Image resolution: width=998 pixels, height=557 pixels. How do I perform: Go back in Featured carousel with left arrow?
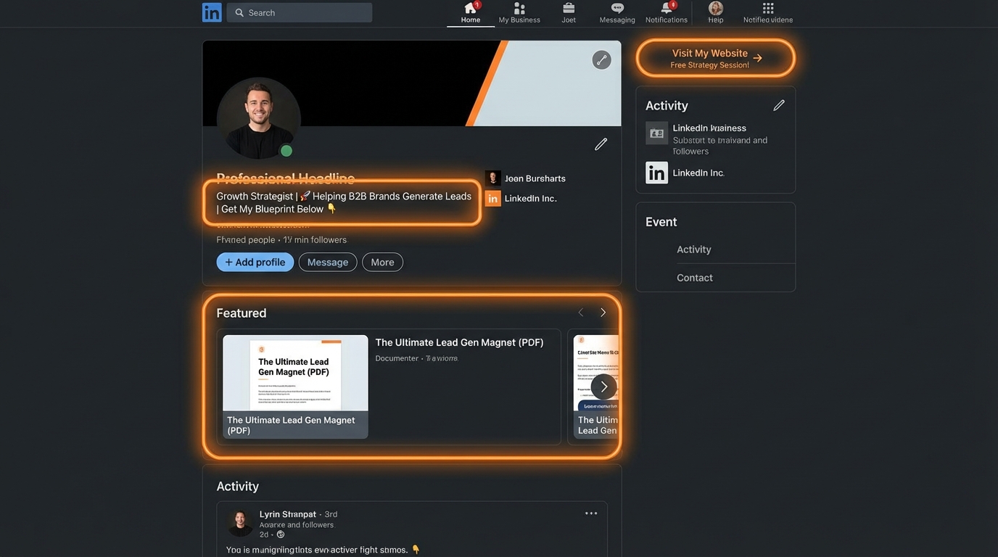click(x=580, y=311)
